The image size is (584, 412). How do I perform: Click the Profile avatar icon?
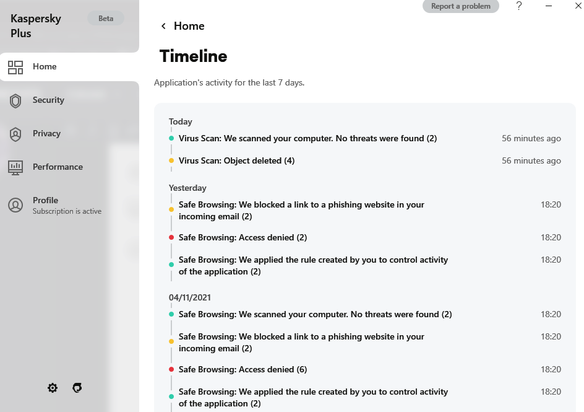(x=15, y=205)
